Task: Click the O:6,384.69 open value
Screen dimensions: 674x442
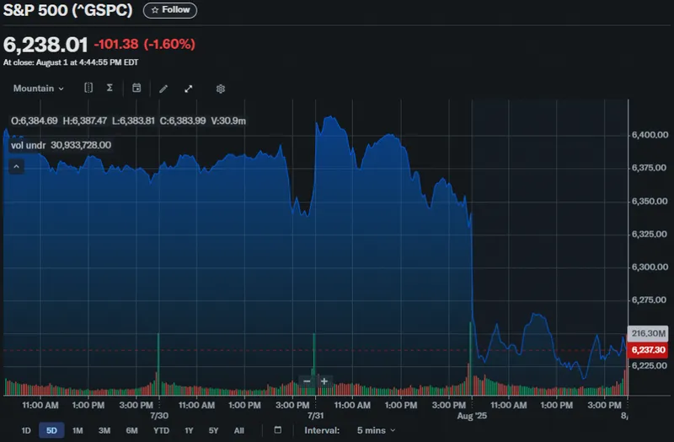Action: coord(35,121)
